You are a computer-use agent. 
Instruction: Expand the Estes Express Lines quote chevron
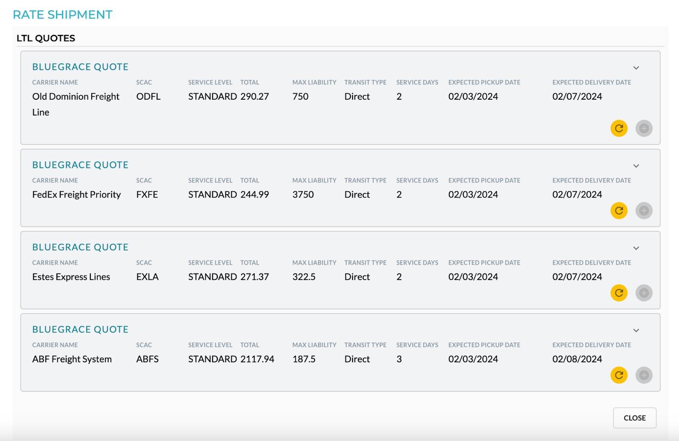pyautogui.click(x=636, y=248)
